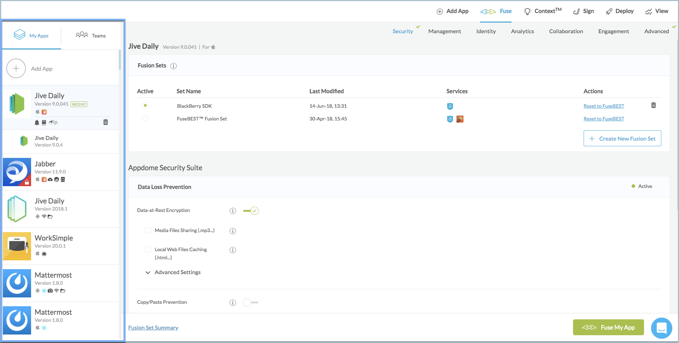The width and height of the screenshot is (679, 343).
Task: Select the Jabber app thumbnail
Action: click(x=17, y=172)
